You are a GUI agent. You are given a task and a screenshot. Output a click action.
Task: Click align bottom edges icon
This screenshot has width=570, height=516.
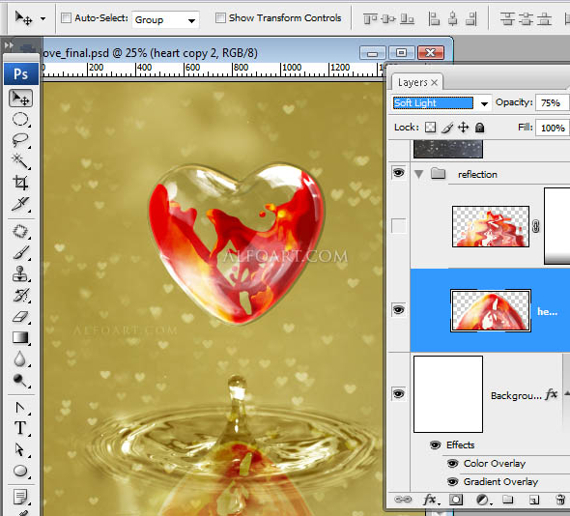coord(407,18)
